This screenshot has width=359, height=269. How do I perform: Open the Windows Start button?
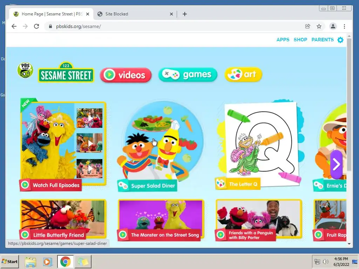coord(9,261)
